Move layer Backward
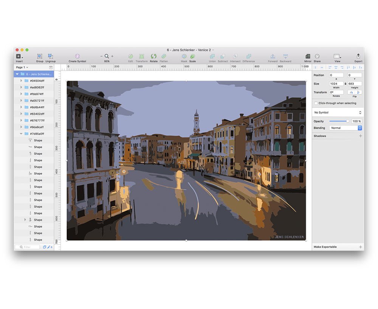 tap(285, 56)
